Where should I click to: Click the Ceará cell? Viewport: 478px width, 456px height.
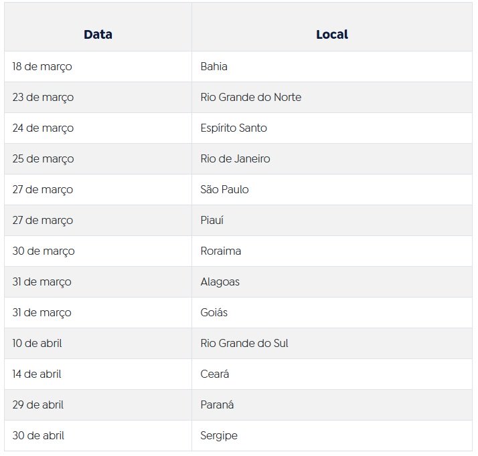215,374
